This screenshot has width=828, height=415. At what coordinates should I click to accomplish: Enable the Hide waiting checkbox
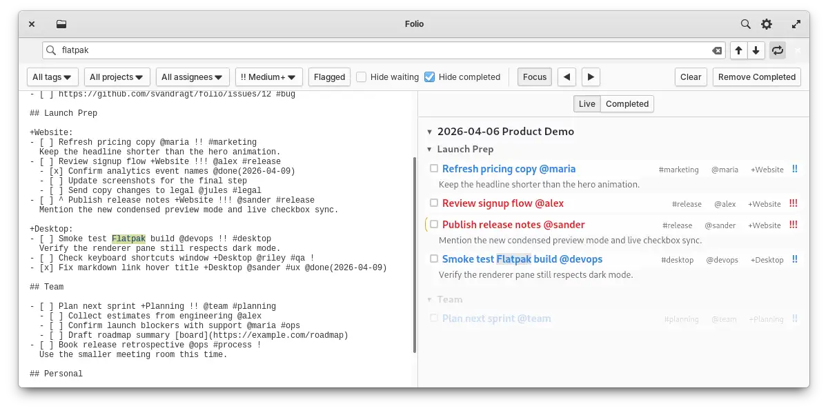361,77
